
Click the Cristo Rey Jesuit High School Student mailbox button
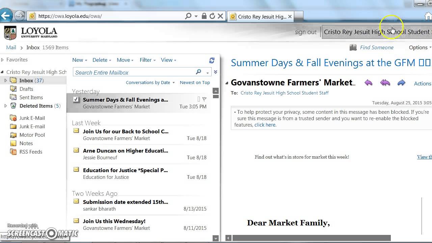click(377, 32)
